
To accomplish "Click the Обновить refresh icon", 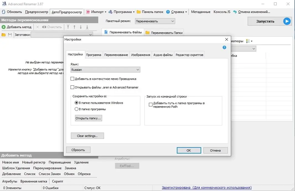I will coord(3,12).
